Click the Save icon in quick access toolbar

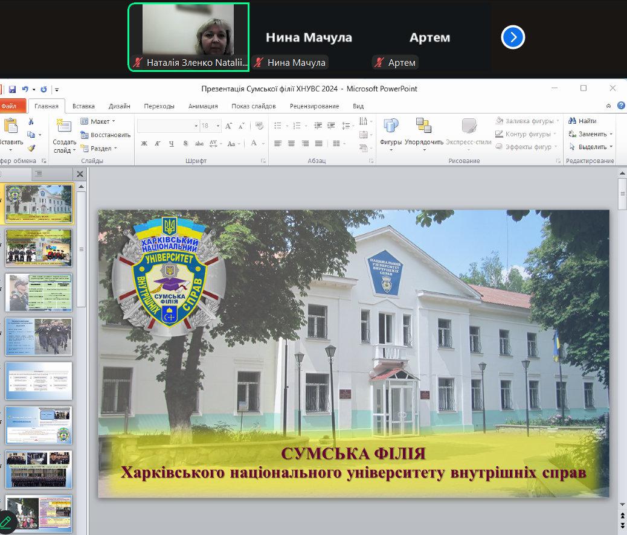(x=12, y=89)
